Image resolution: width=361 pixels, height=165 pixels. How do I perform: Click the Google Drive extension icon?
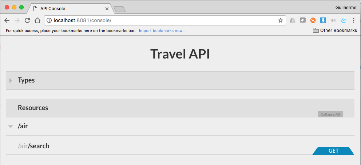click(x=293, y=20)
